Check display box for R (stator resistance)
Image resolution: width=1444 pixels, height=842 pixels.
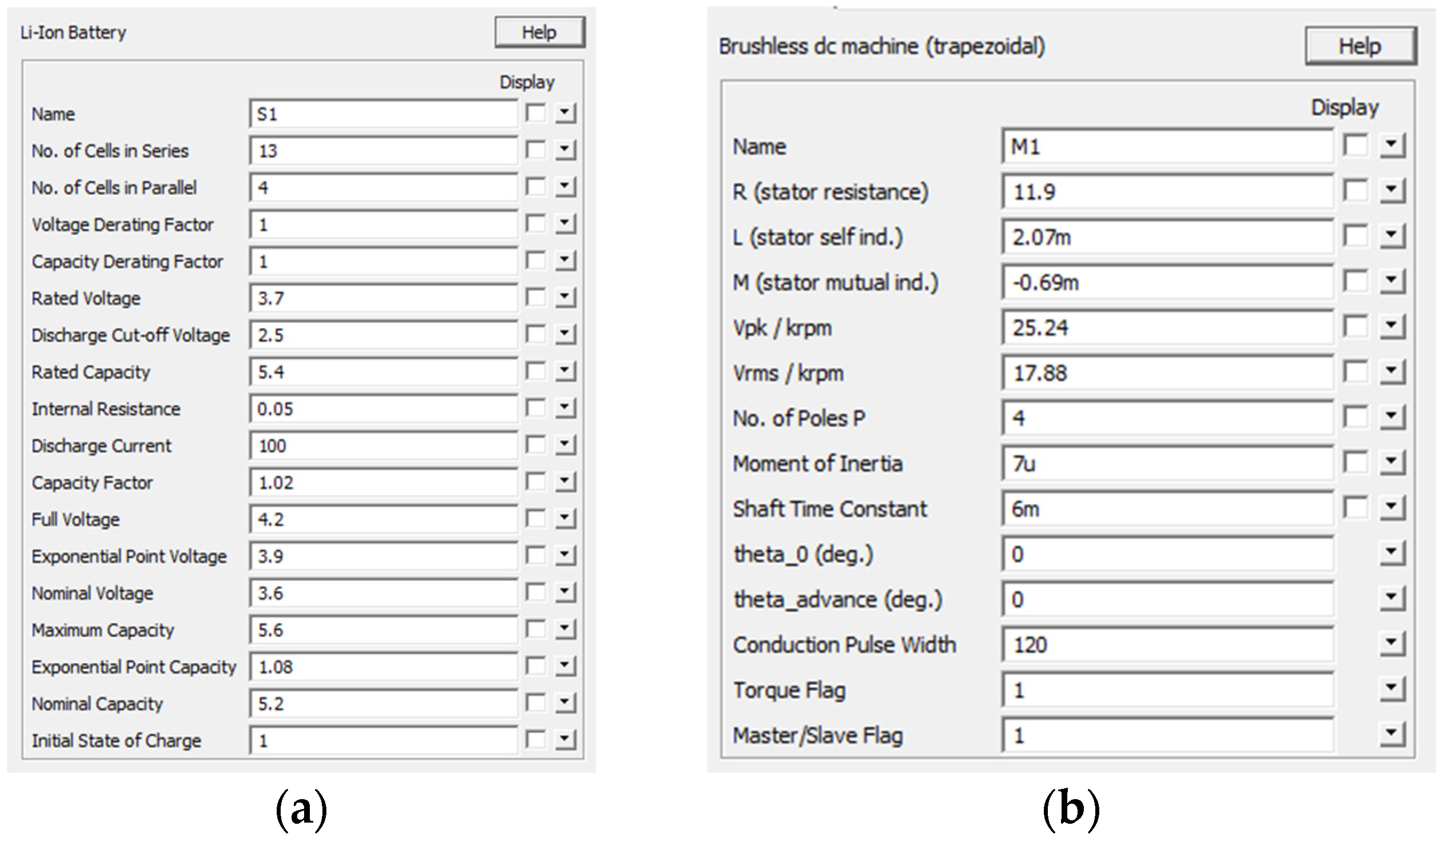point(1356,191)
